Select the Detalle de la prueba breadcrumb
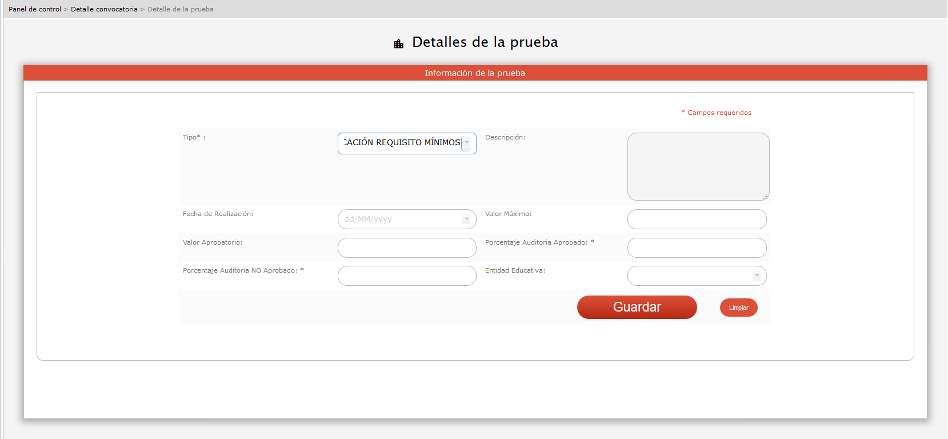This screenshot has height=439, width=948. pyautogui.click(x=181, y=9)
